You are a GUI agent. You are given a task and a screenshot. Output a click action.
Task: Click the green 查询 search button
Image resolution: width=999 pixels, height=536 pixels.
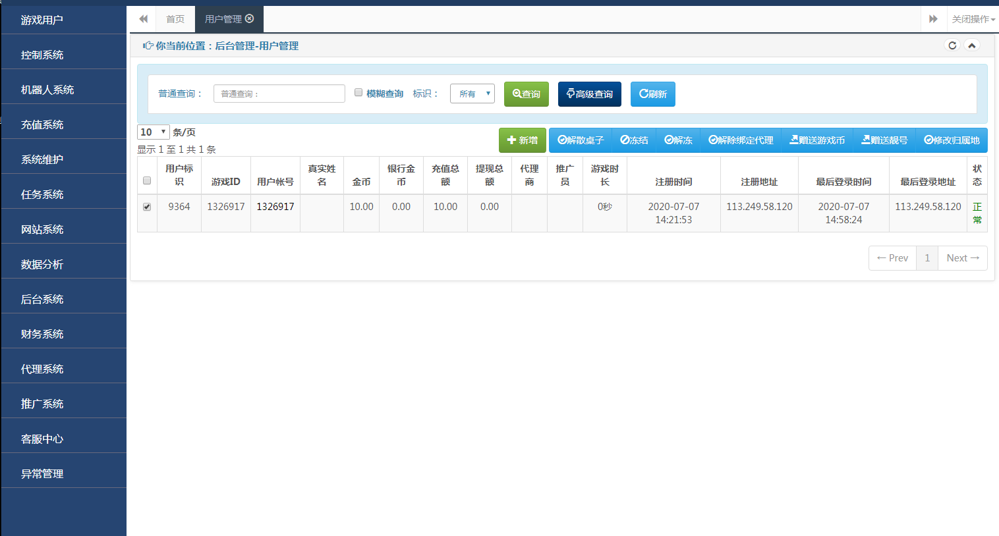(526, 94)
